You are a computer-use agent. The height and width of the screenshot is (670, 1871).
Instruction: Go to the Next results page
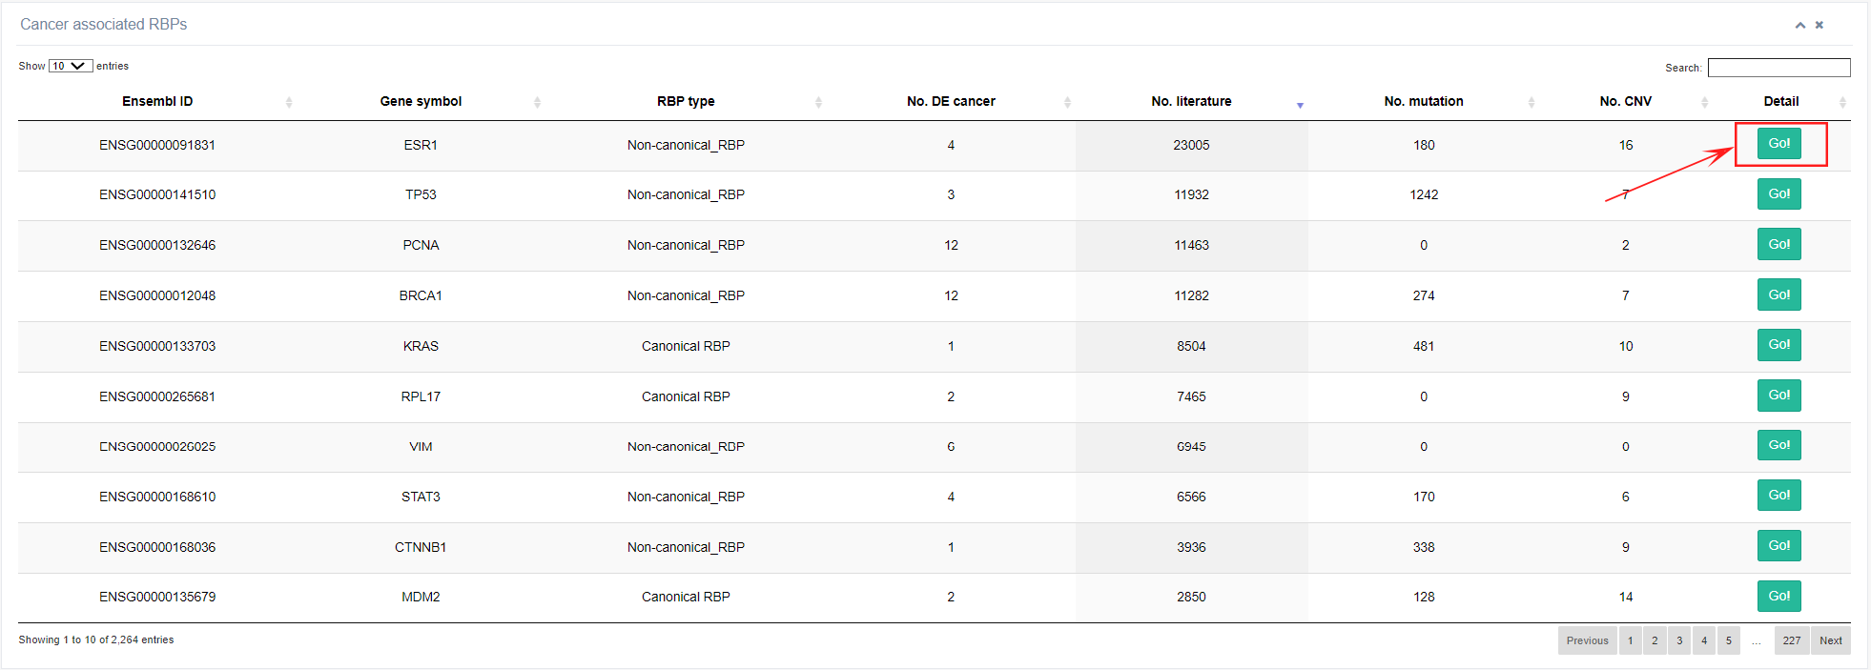[x=1830, y=640]
